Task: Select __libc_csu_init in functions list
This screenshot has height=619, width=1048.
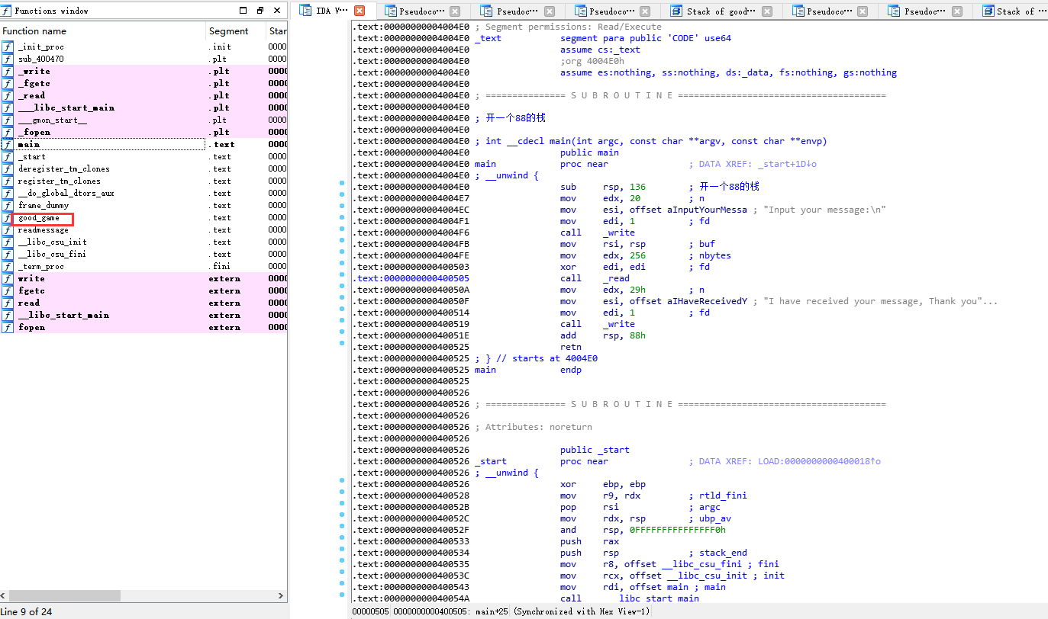Action: point(53,242)
